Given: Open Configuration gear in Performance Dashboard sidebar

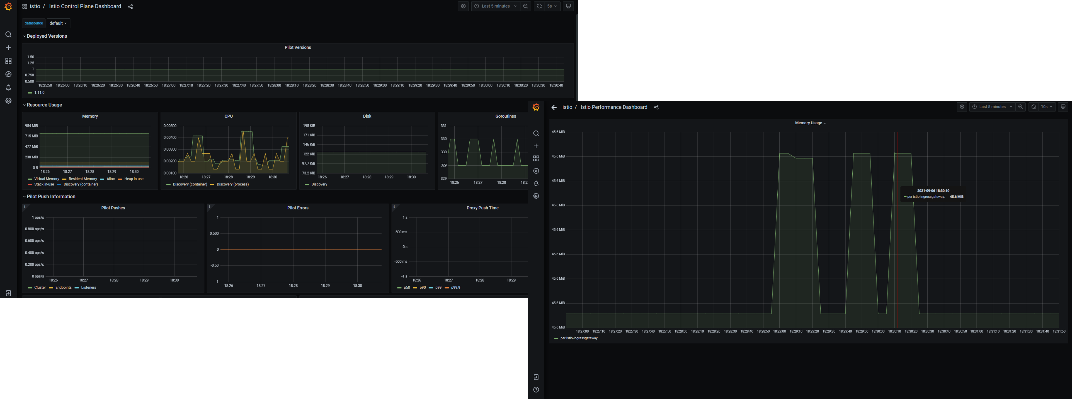Looking at the screenshot, I should coord(536,196).
